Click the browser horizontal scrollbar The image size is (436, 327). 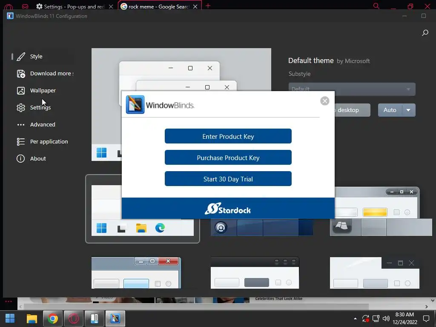point(196,307)
